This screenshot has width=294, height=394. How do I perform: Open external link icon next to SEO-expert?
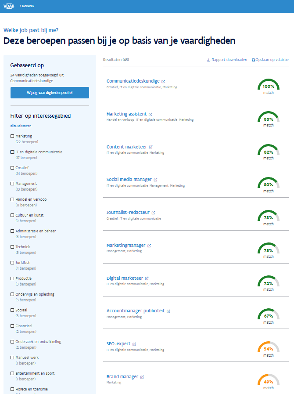134,344
